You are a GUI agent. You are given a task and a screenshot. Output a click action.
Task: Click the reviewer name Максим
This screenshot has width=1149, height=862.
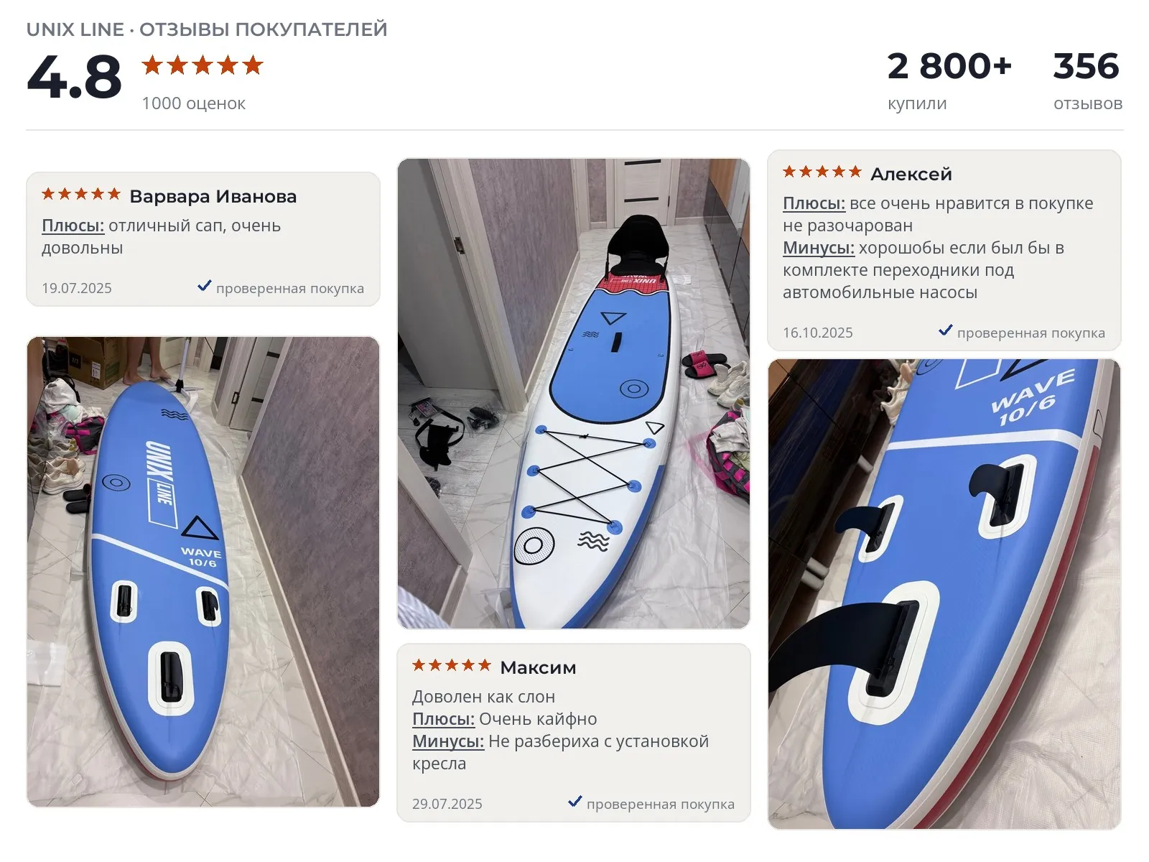click(538, 667)
